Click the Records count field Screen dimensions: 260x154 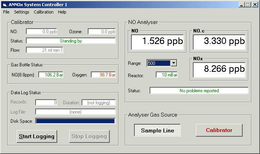[46, 103]
